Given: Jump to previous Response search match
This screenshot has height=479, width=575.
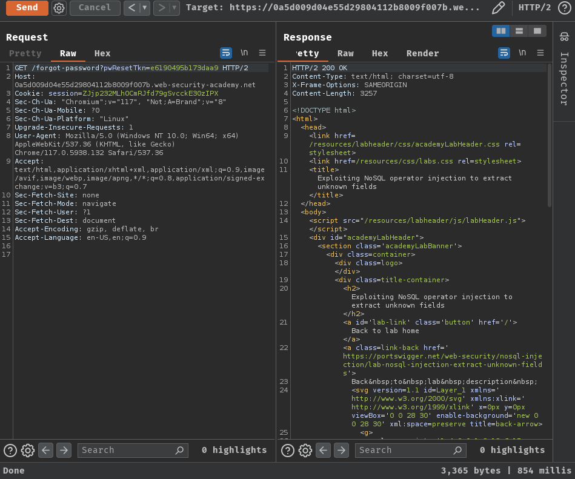Looking at the screenshot, I should [x=324, y=451].
